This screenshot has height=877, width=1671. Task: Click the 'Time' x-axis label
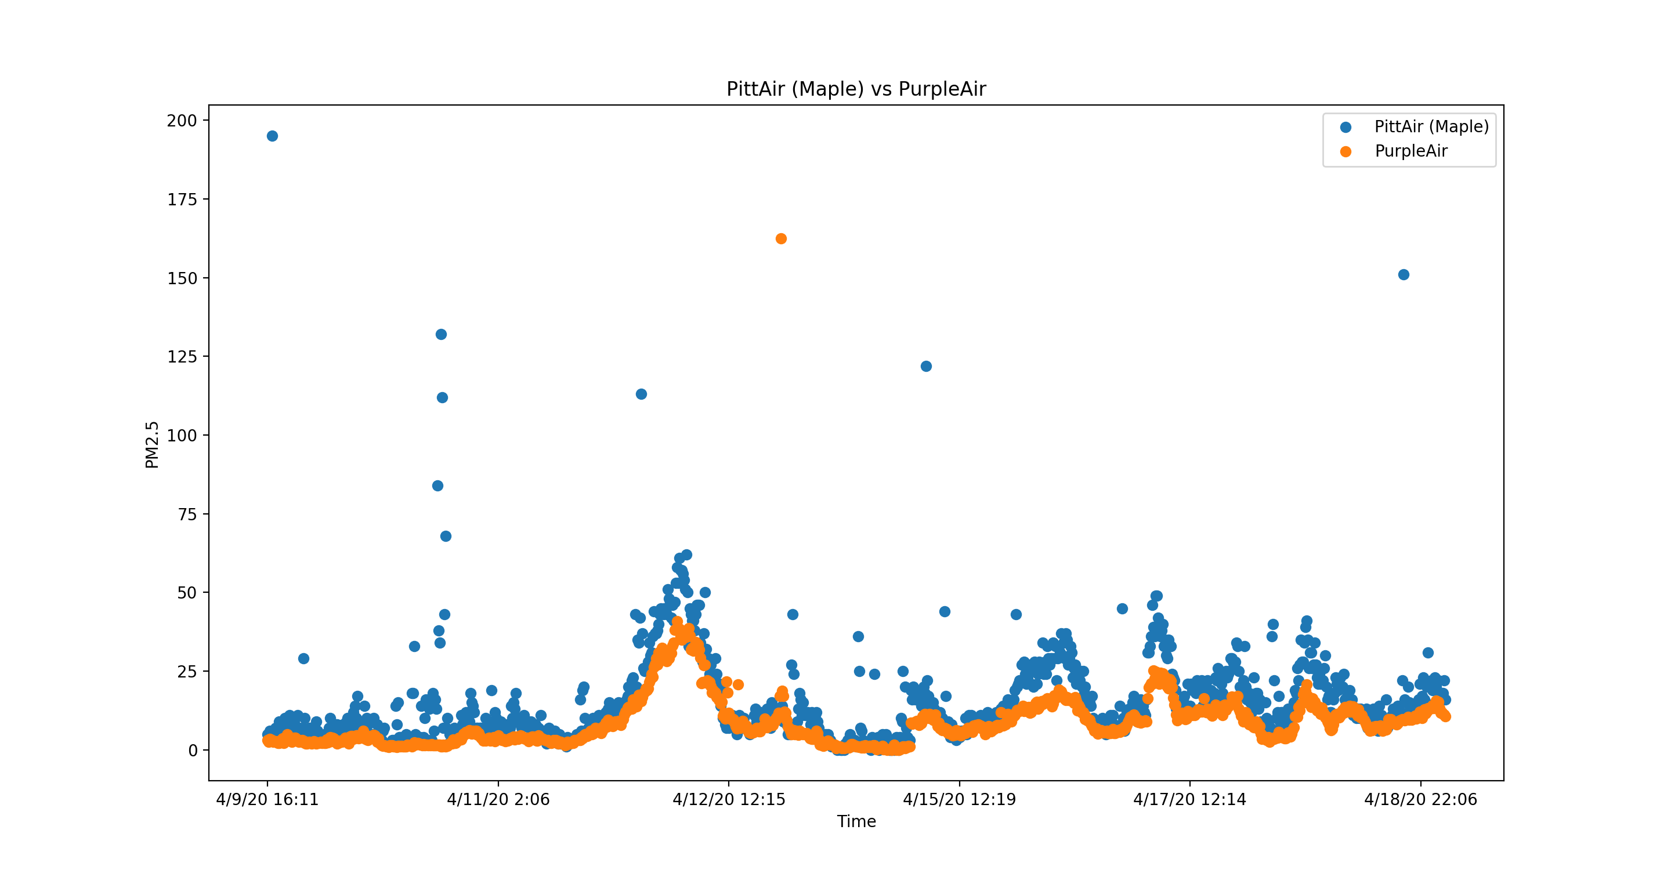856,821
